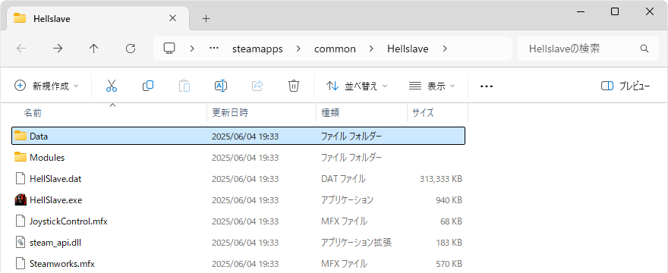
Task: Click the Copy icon in toolbar
Action: click(x=148, y=86)
